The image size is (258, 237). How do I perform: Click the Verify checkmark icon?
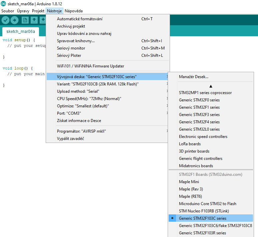[x=5, y=20]
